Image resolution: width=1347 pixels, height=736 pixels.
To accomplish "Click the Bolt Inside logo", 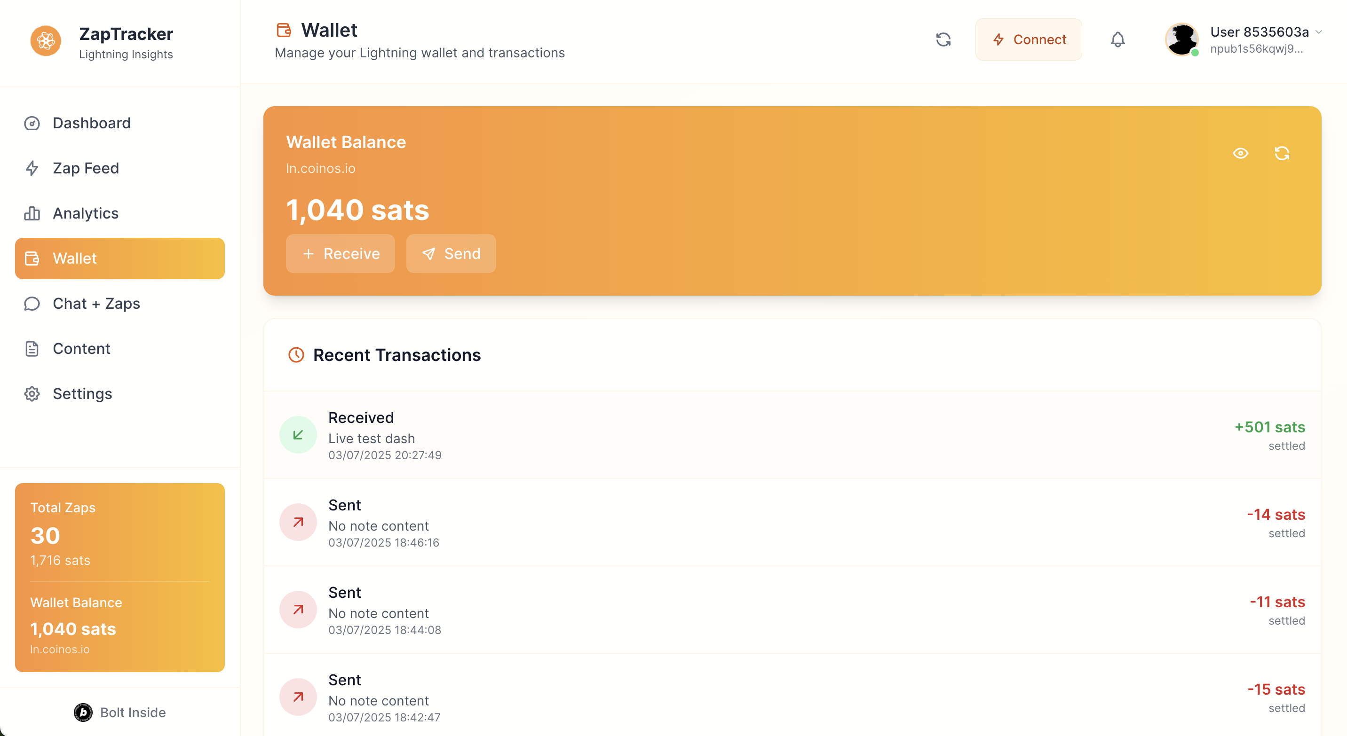I will [84, 713].
